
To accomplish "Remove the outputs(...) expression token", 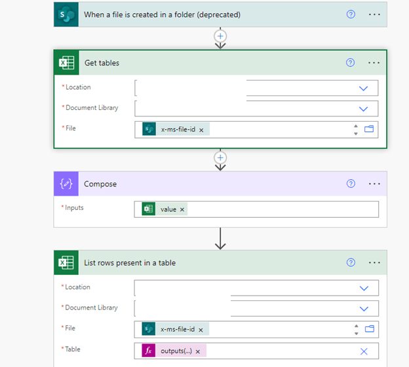I will click(198, 352).
